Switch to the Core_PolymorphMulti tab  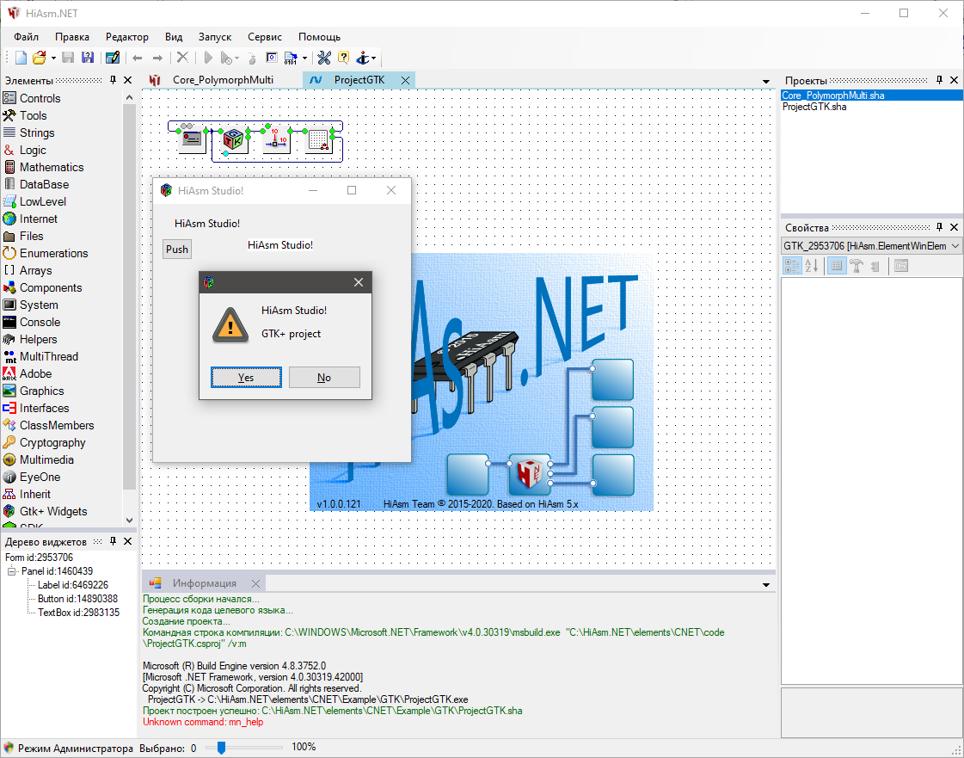222,80
